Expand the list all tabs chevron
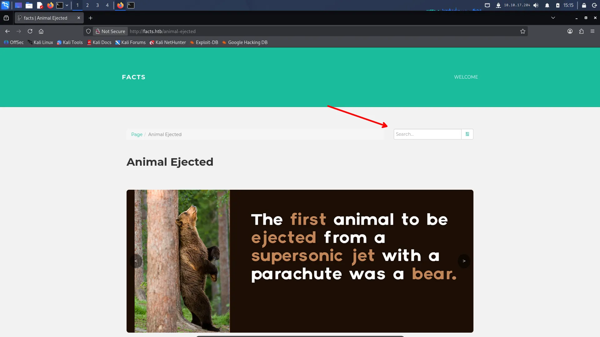600x337 pixels. 553,18
